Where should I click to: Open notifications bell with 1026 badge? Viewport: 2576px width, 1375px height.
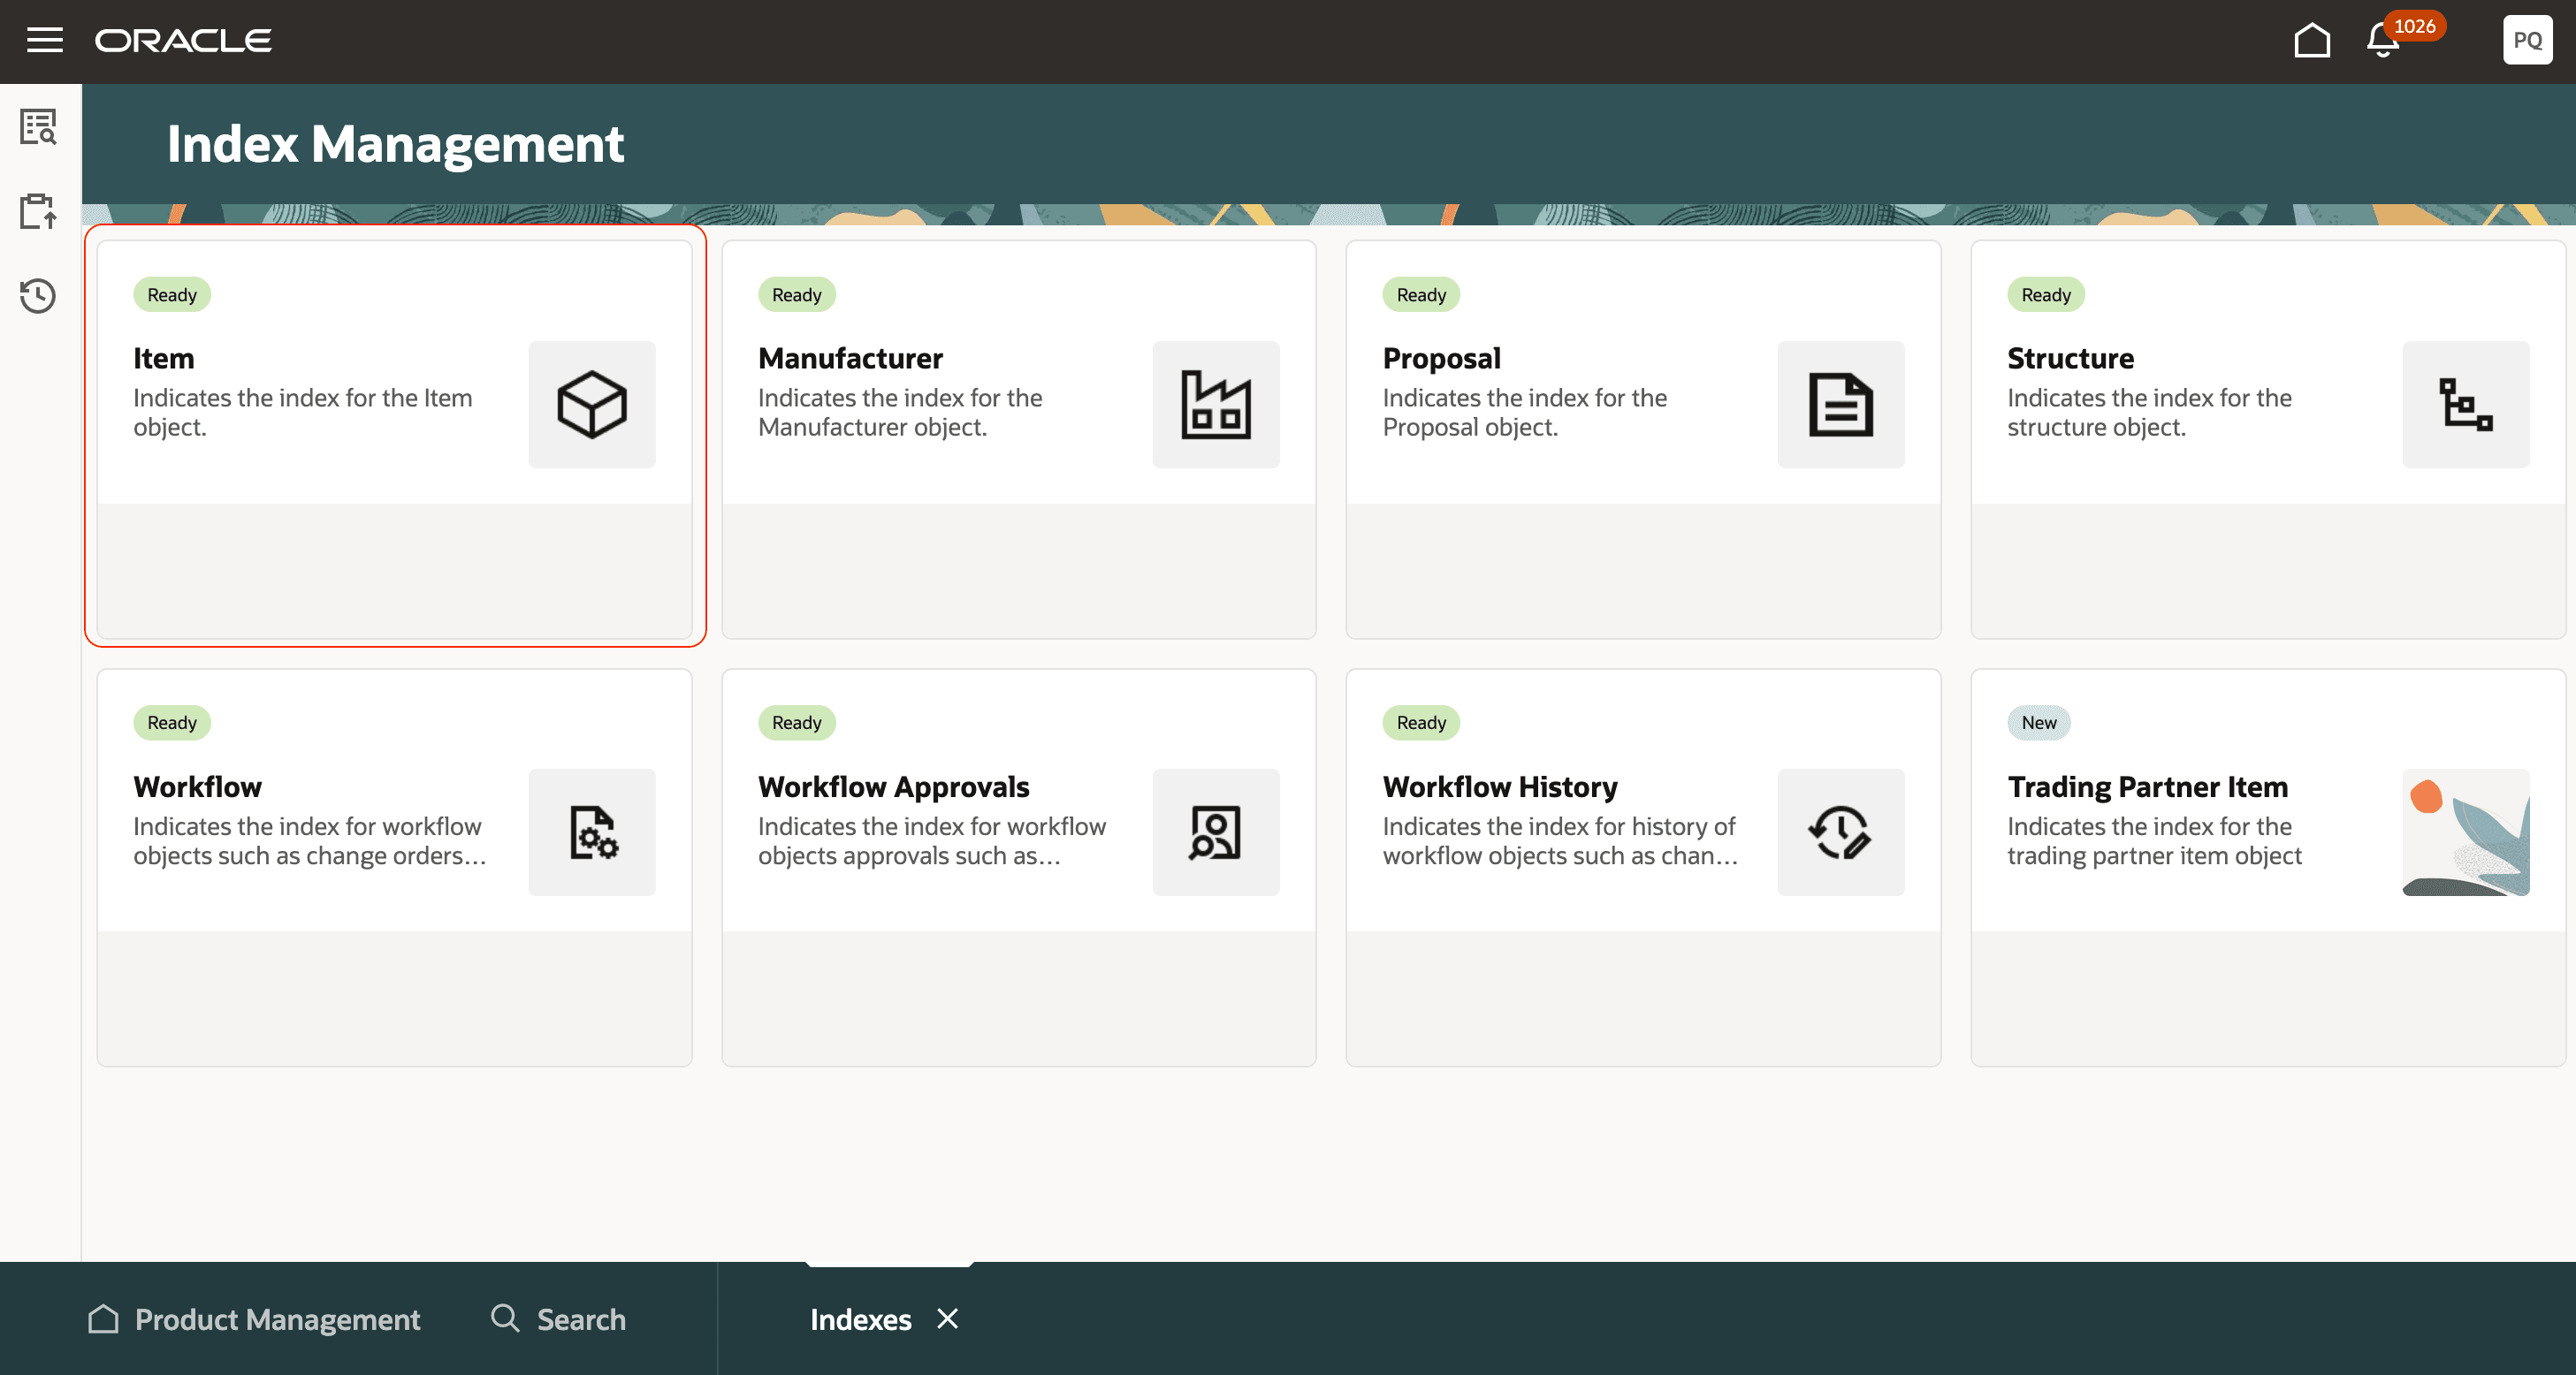click(2383, 41)
